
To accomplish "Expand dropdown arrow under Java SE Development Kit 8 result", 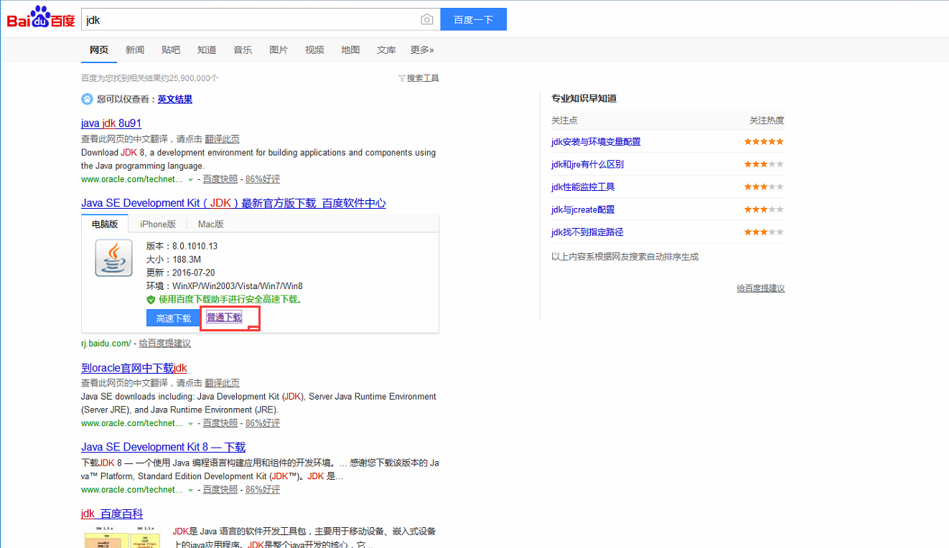I will click(x=190, y=490).
